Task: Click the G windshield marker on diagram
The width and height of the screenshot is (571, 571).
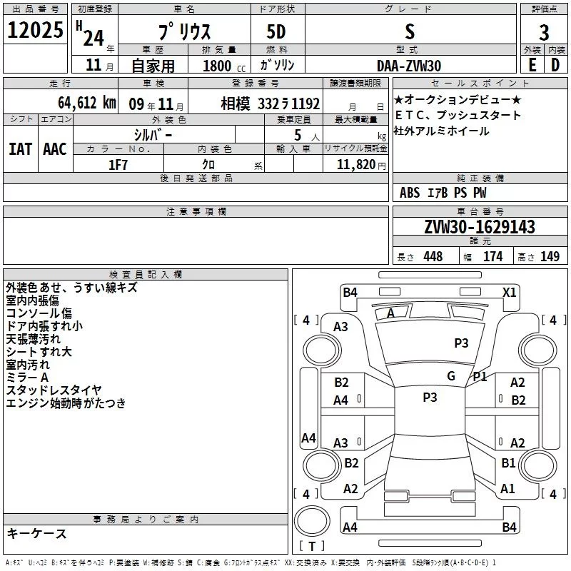Action: tap(451, 376)
